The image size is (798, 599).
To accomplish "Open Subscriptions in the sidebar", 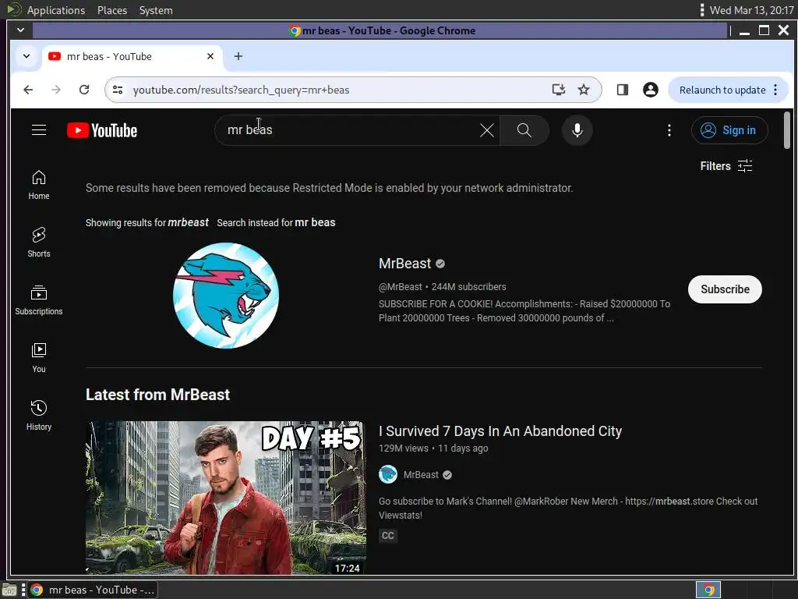I will pos(39,300).
